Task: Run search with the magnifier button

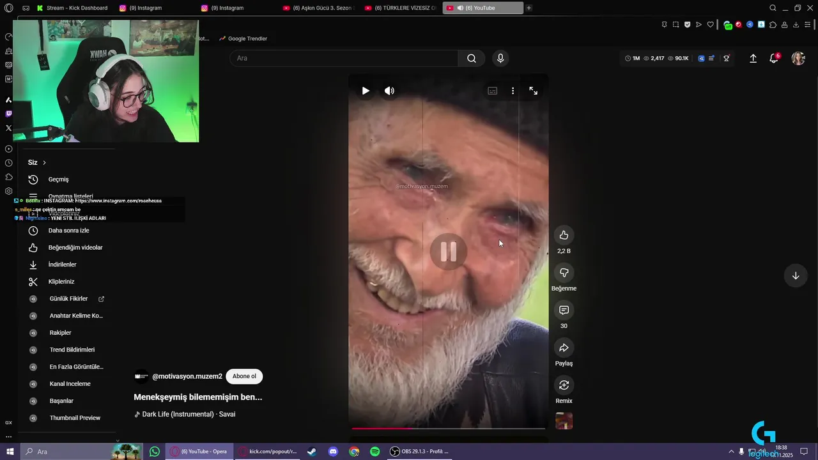Action: (x=472, y=58)
